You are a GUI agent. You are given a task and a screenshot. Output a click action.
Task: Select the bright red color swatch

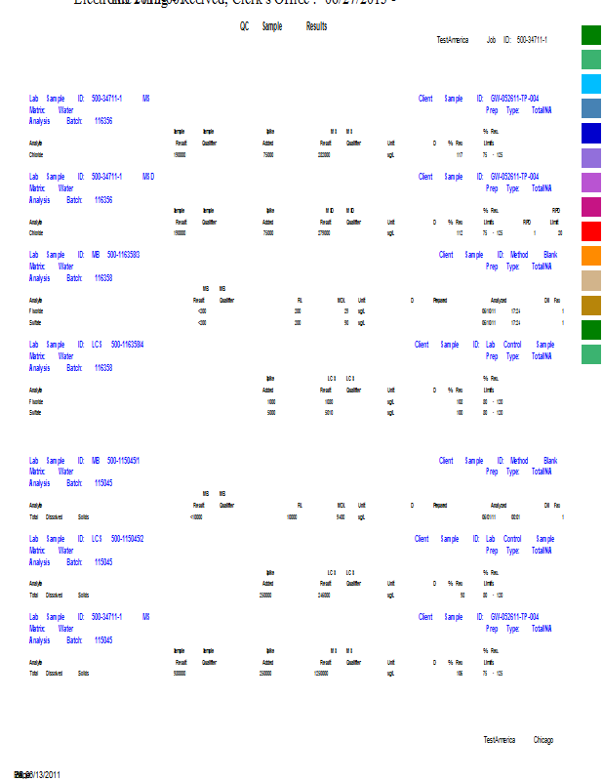(591, 231)
